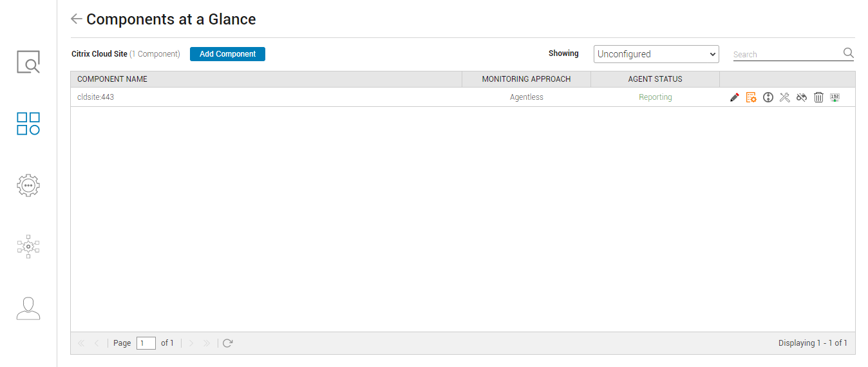The image size is (868, 367).
Task: Open maintenance tools icon for cldsite:443
Action: click(x=784, y=97)
